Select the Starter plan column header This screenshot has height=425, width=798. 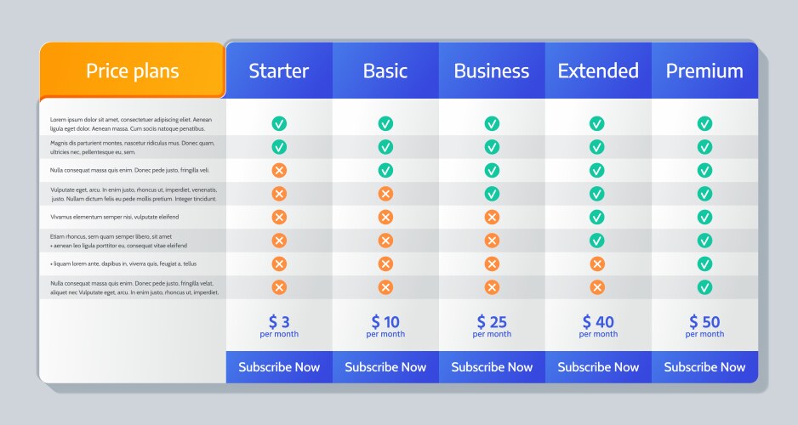tap(279, 71)
